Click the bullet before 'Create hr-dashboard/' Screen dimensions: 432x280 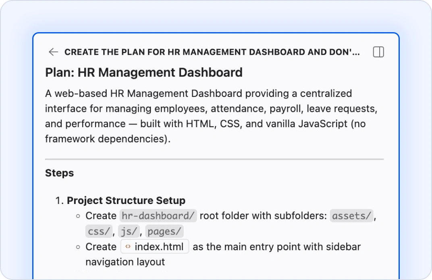[x=78, y=216]
